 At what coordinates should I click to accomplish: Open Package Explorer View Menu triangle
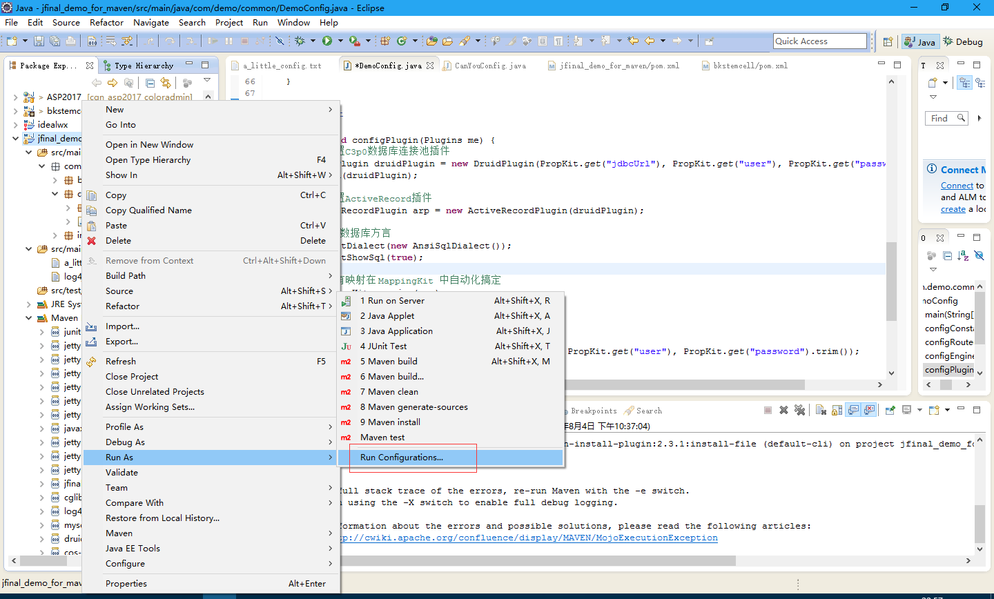pyautogui.click(x=206, y=80)
